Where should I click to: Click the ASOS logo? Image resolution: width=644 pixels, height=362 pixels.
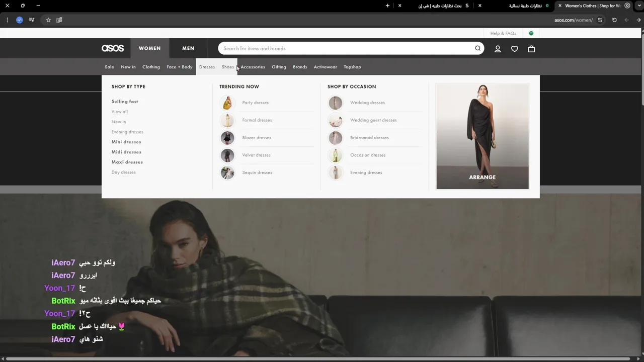[x=113, y=48]
